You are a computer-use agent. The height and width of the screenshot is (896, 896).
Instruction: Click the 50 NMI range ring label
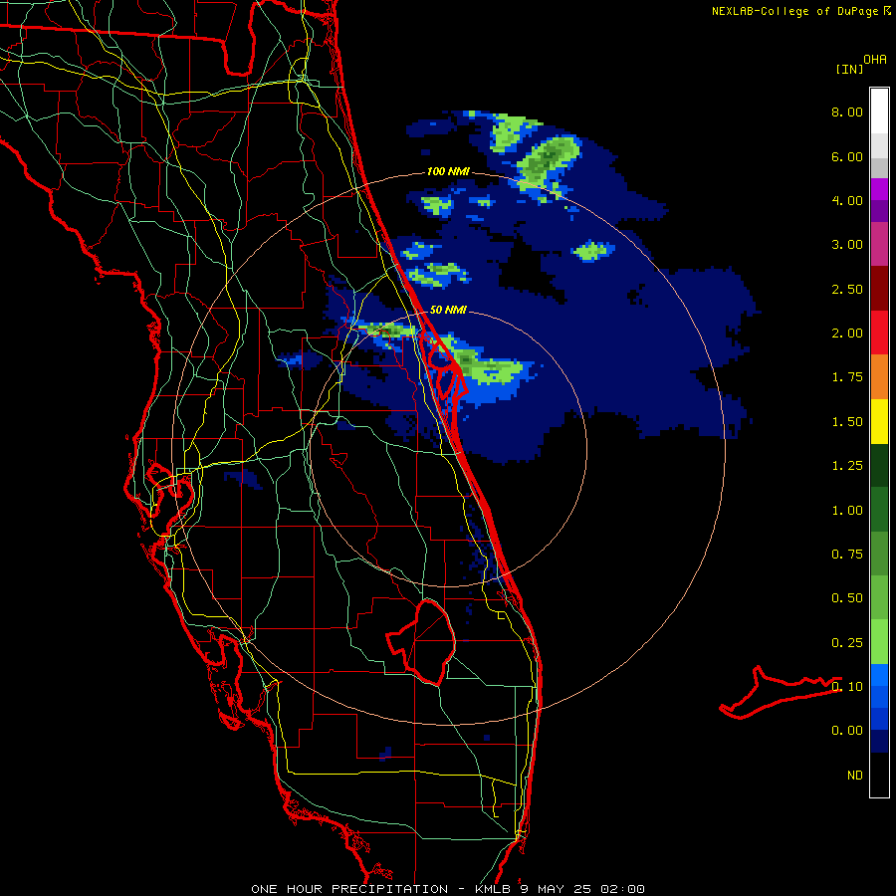pyautogui.click(x=448, y=310)
